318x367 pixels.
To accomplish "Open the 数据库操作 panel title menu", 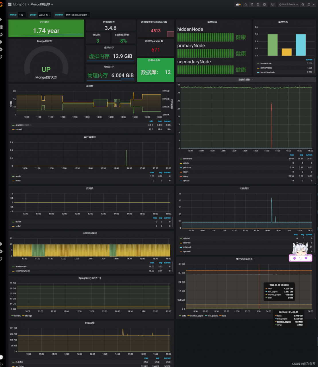I will [x=244, y=79].
